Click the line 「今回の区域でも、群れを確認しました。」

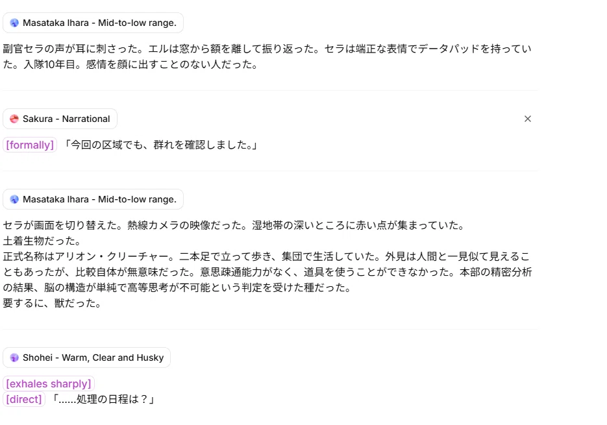pos(160,145)
